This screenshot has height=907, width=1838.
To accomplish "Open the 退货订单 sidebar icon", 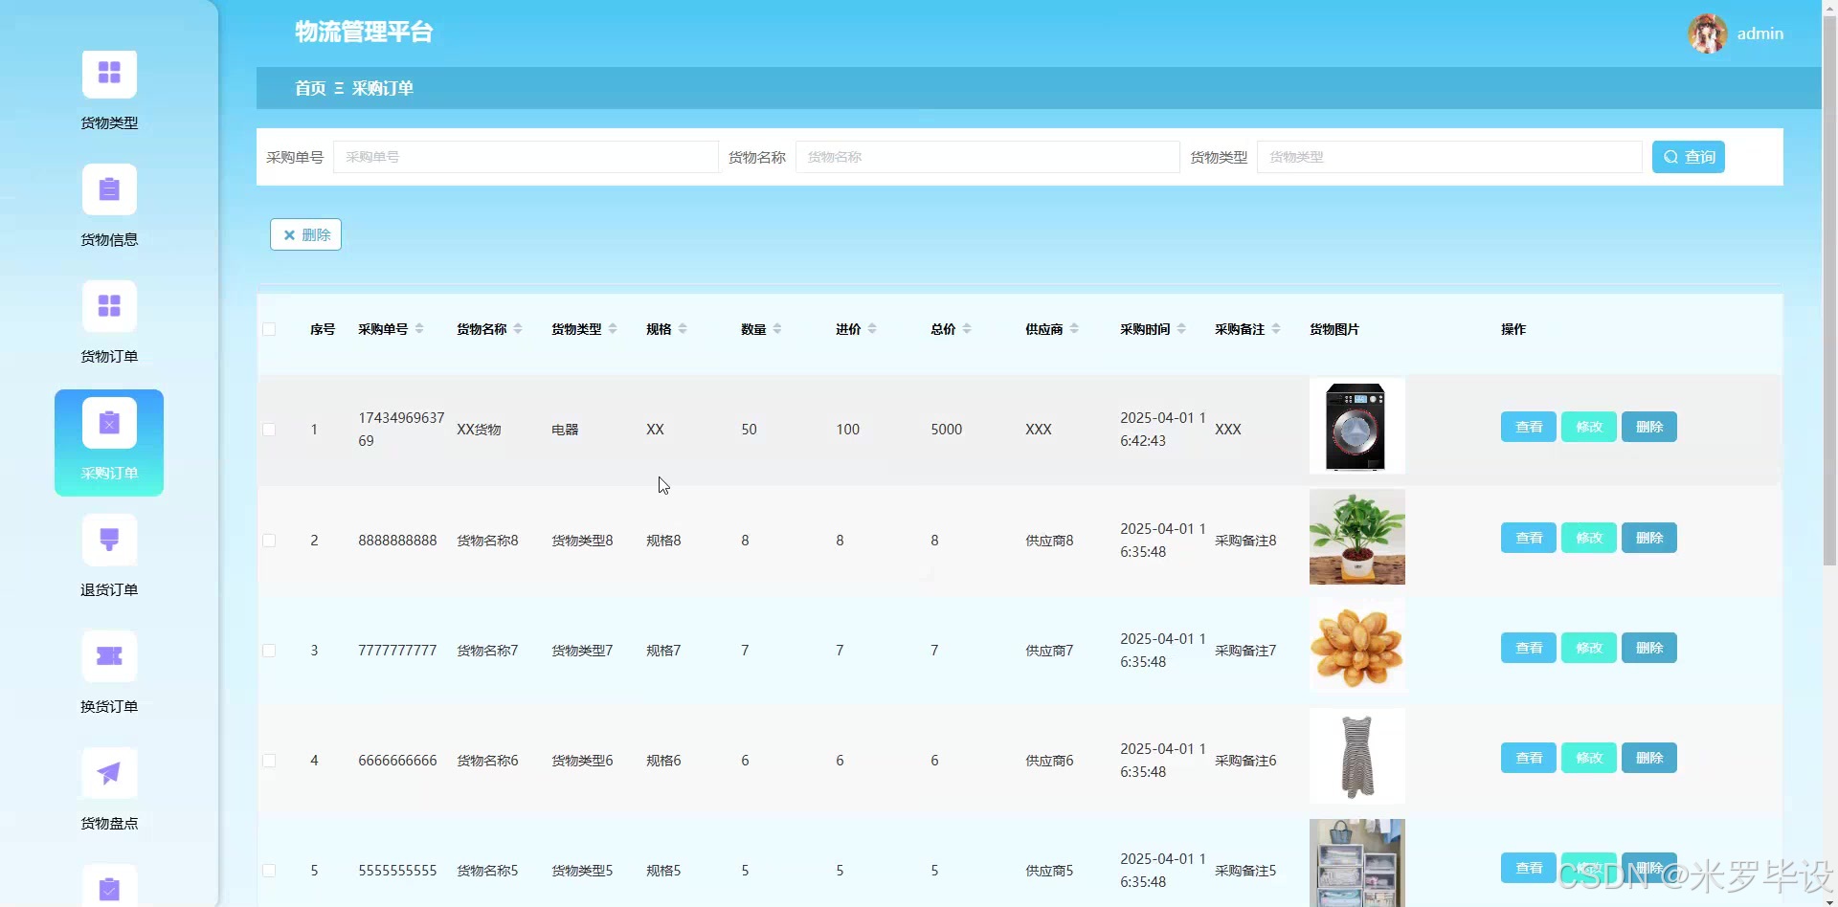I will (x=109, y=541).
